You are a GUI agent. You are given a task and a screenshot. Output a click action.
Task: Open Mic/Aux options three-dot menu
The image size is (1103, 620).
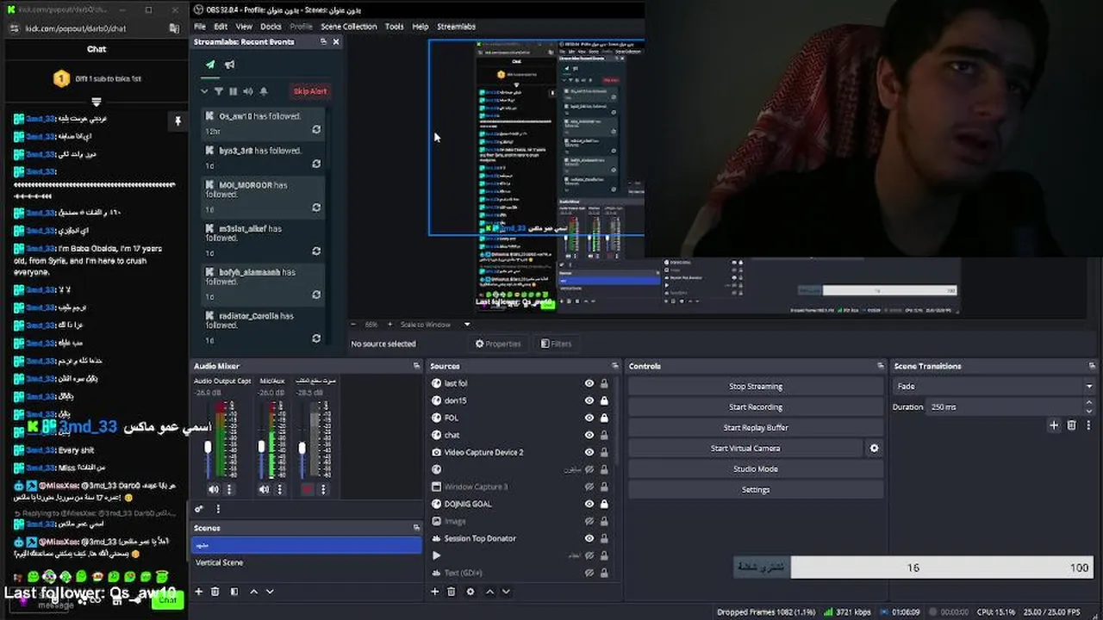click(279, 489)
